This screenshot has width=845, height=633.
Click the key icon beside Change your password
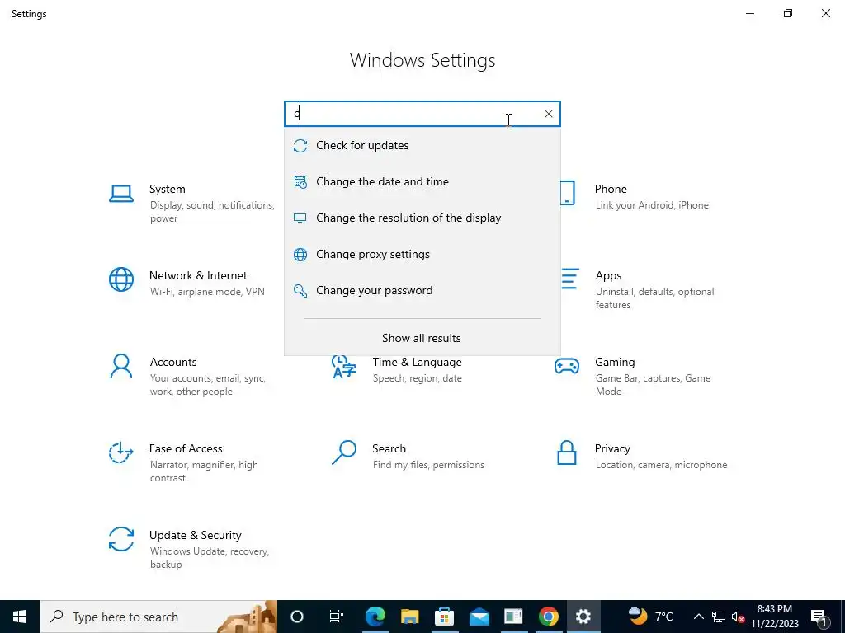tap(300, 291)
